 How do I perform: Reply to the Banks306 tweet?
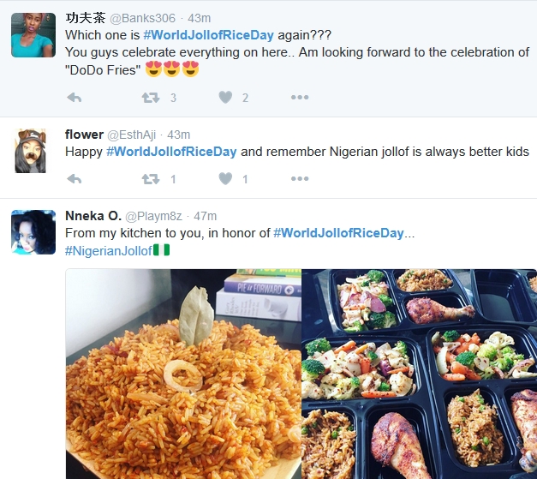point(74,98)
